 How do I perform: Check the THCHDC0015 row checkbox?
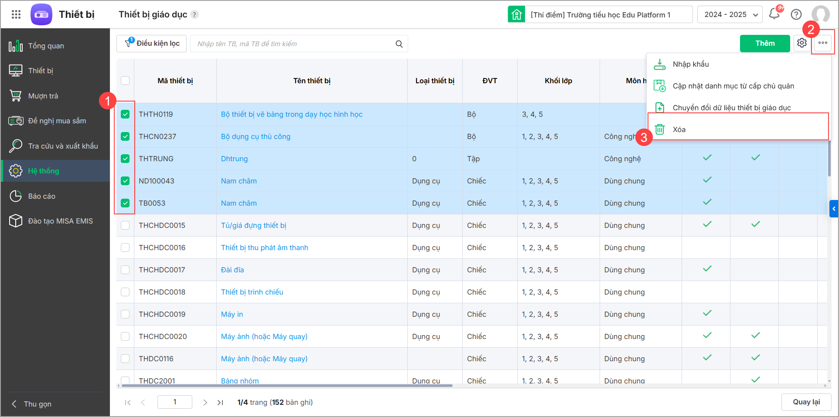pos(125,225)
